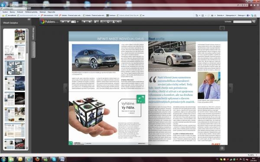Expand the Nástroje dropdown in command bar

(x=241, y=16)
